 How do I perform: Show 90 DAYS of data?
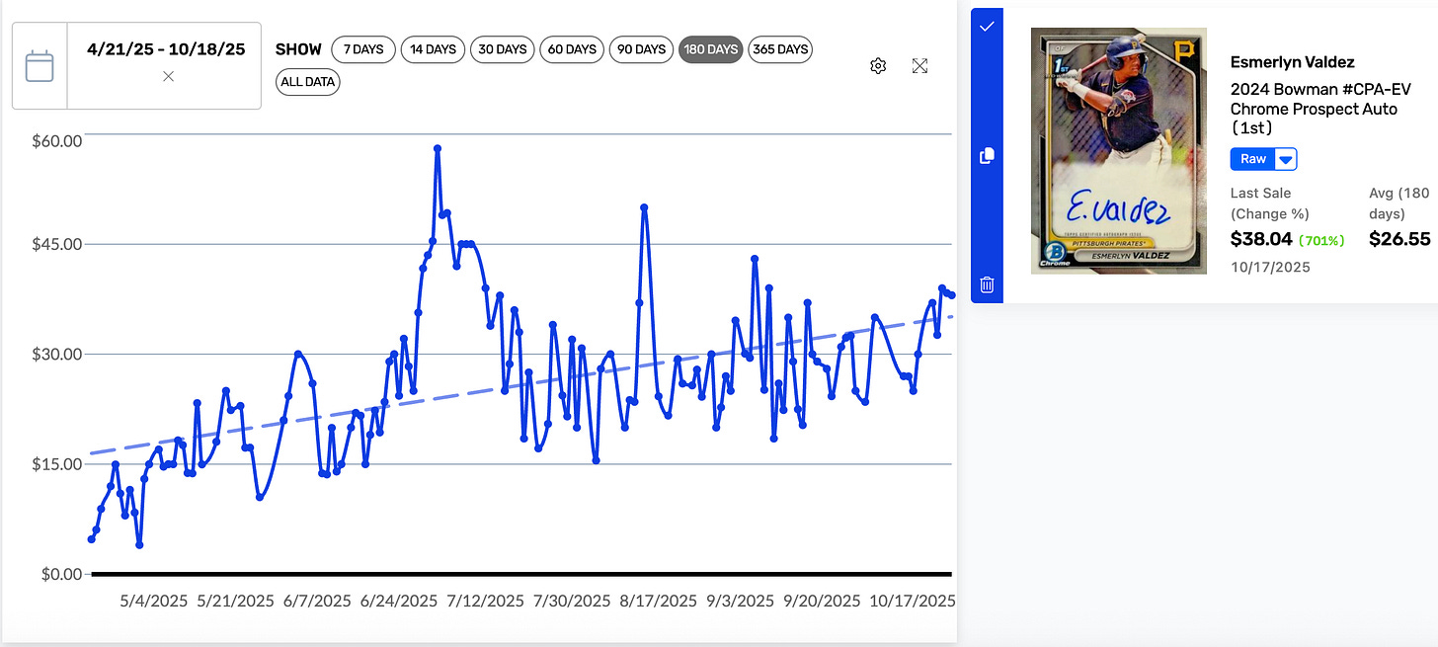pos(641,49)
